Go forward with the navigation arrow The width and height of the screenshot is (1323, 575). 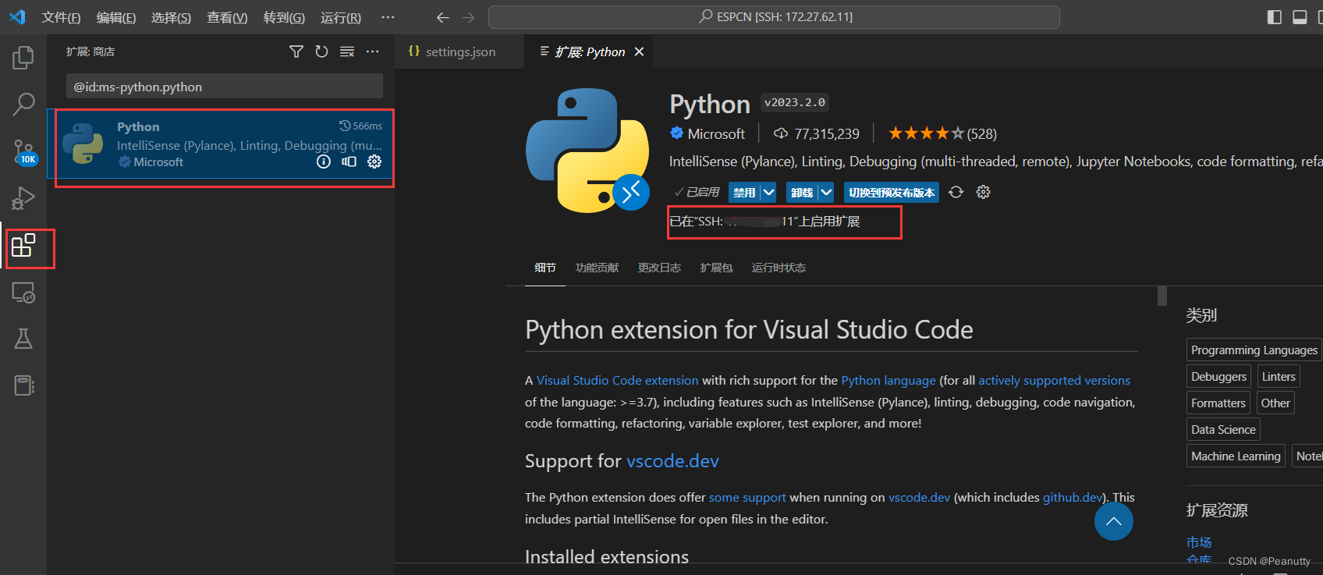468,17
